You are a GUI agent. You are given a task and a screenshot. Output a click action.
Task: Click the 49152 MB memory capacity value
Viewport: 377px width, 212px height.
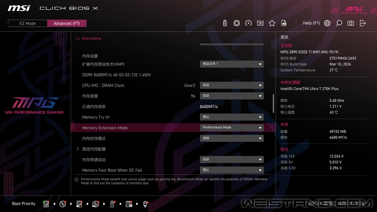[x=337, y=131]
